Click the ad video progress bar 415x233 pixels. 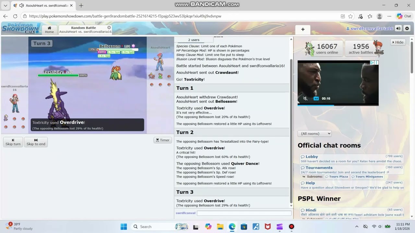[338, 105]
